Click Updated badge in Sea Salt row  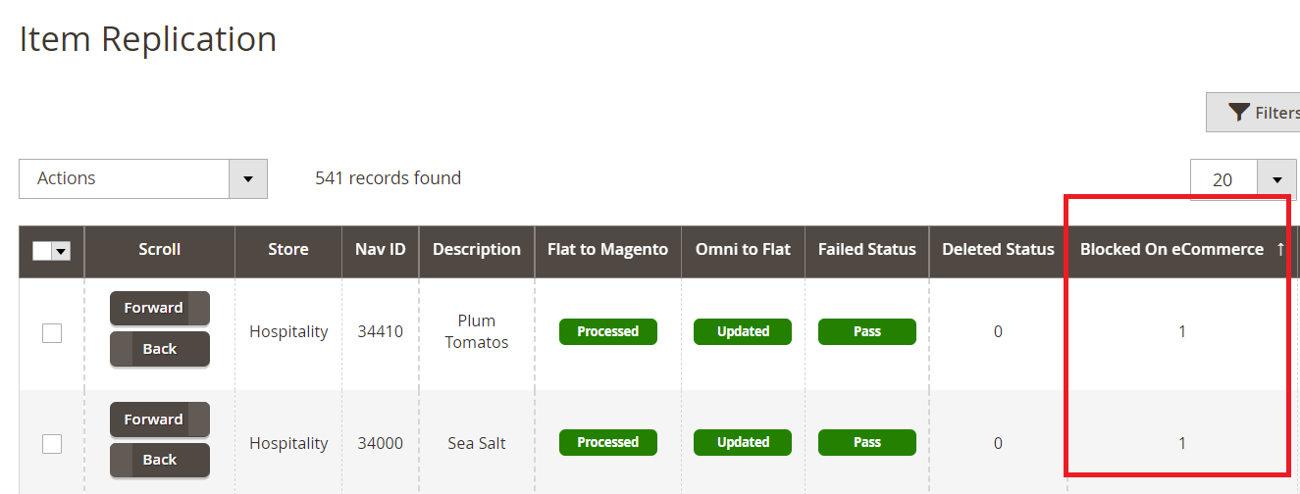coord(743,442)
